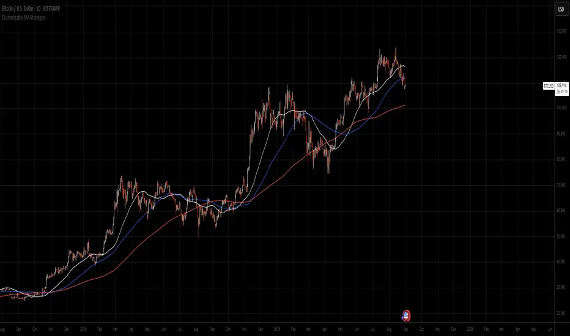
Task: Click the 70,000 price axis label
Action: [561, 185]
